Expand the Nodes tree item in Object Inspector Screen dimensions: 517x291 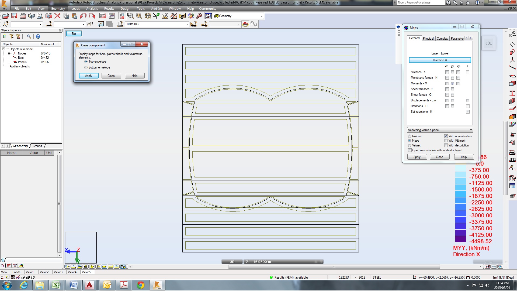pyautogui.click(x=9, y=53)
